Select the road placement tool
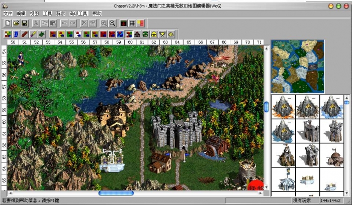Image resolution: width=352 pixels, height=205 pixels. coord(25,34)
